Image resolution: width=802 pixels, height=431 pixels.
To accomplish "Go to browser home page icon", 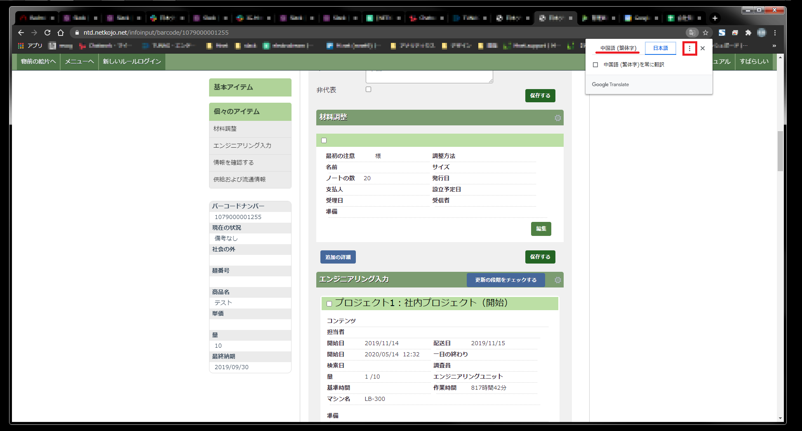I will pos(61,33).
